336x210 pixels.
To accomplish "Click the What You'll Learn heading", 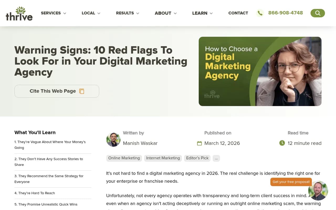I will point(35,133).
